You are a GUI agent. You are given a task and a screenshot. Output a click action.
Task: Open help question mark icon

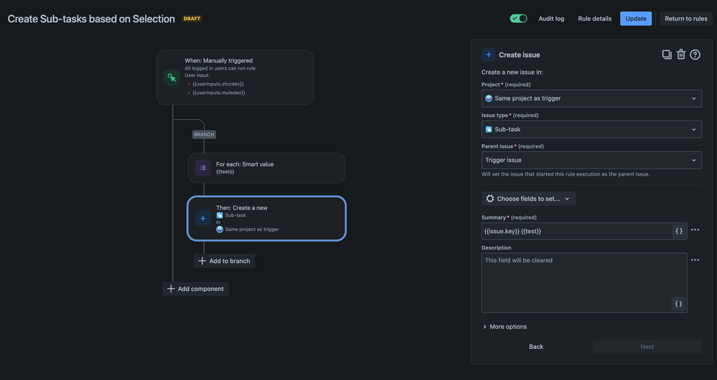pyautogui.click(x=695, y=54)
